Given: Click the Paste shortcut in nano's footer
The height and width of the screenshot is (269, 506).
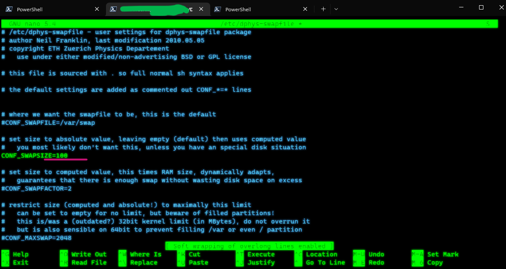Looking at the screenshot, I should click(x=198, y=263).
